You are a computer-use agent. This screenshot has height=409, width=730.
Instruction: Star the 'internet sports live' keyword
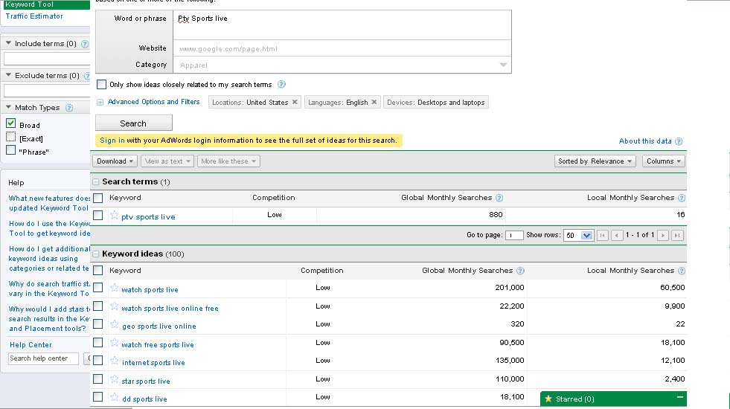coord(114,361)
